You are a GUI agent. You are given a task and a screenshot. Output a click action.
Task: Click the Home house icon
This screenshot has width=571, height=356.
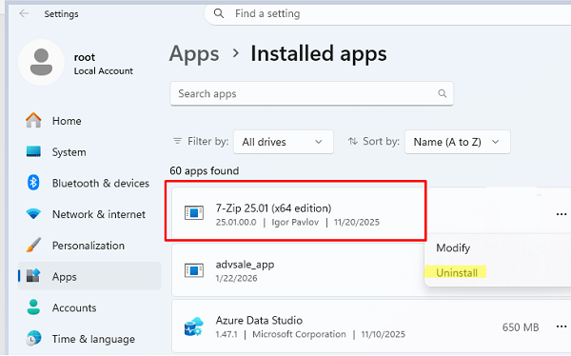tap(33, 120)
